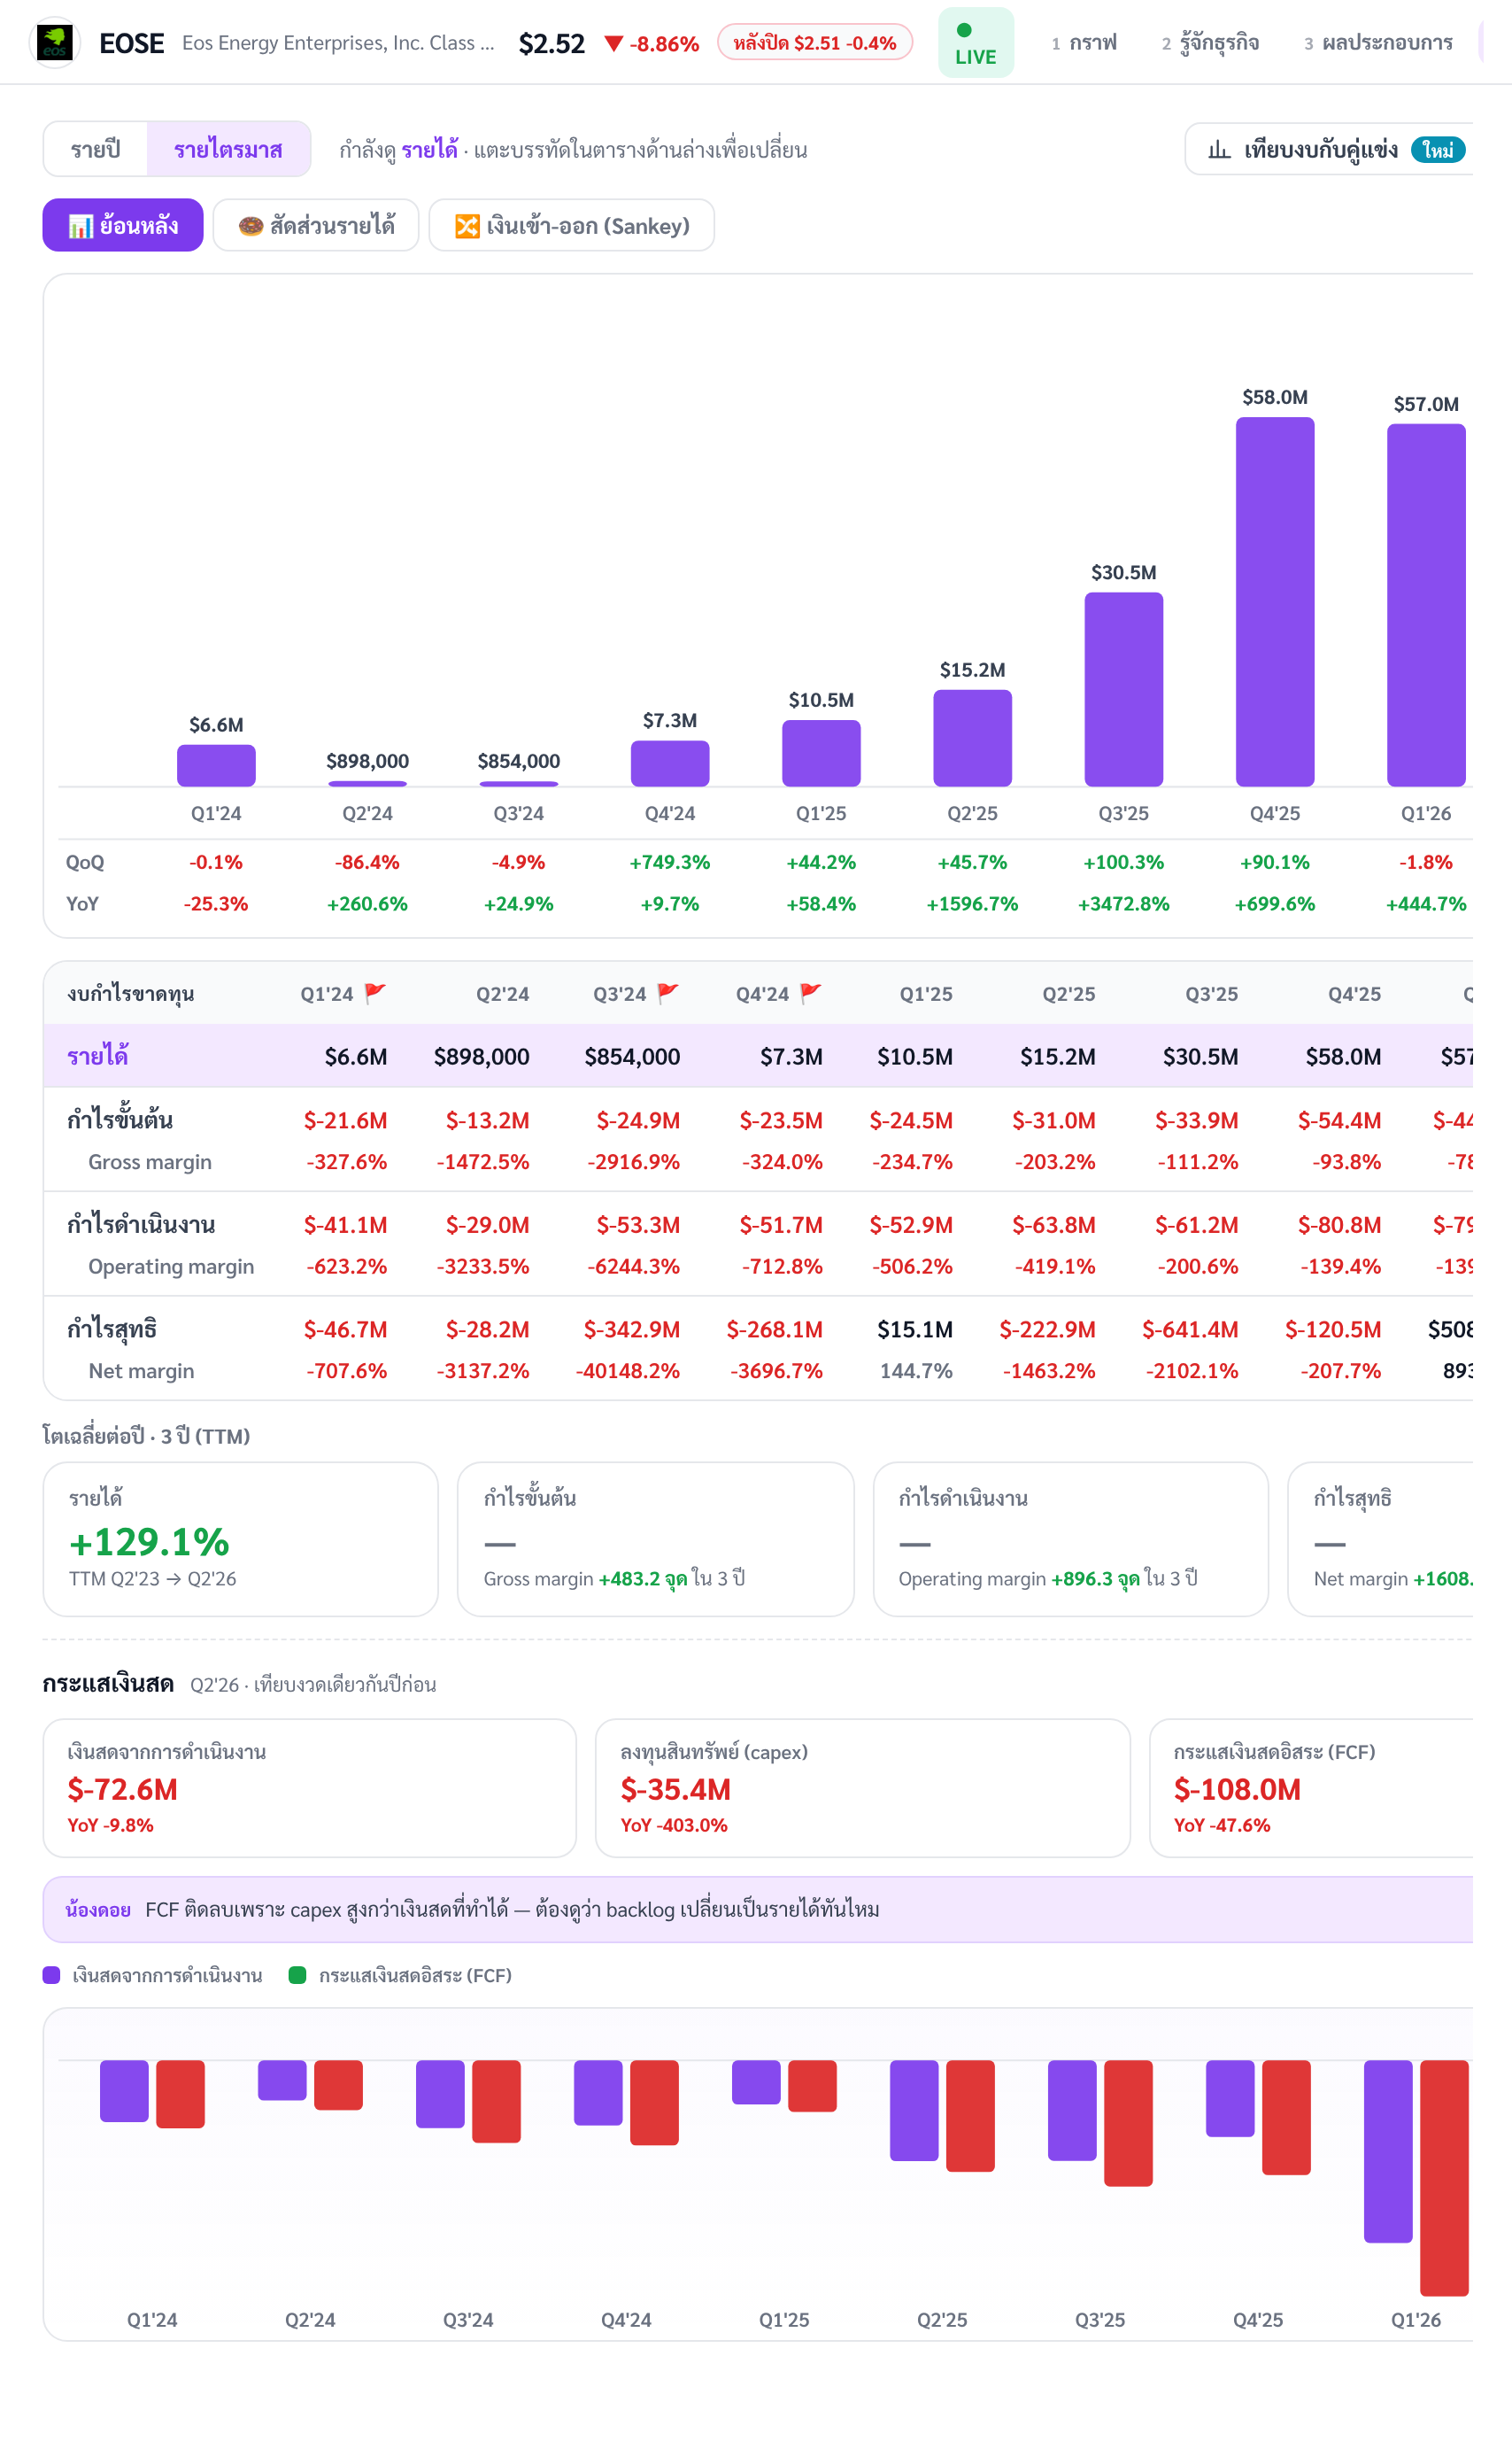This screenshot has height=2441, width=1512.
Task: Click the เงินสดจากการดำเนินงาน $-72.6M card
Action: (x=310, y=1787)
